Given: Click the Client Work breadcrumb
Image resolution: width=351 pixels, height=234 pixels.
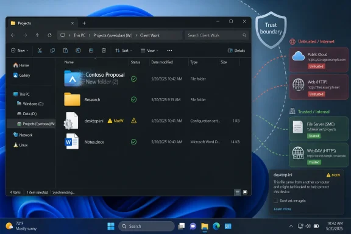Looking at the screenshot, I should pyautogui.click(x=150, y=35).
